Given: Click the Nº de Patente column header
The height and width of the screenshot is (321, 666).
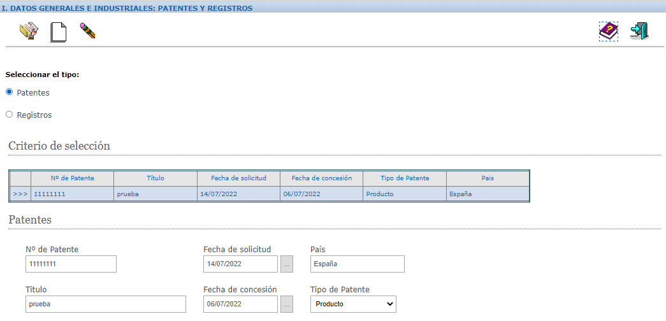Looking at the screenshot, I should click(x=72, y=178).
